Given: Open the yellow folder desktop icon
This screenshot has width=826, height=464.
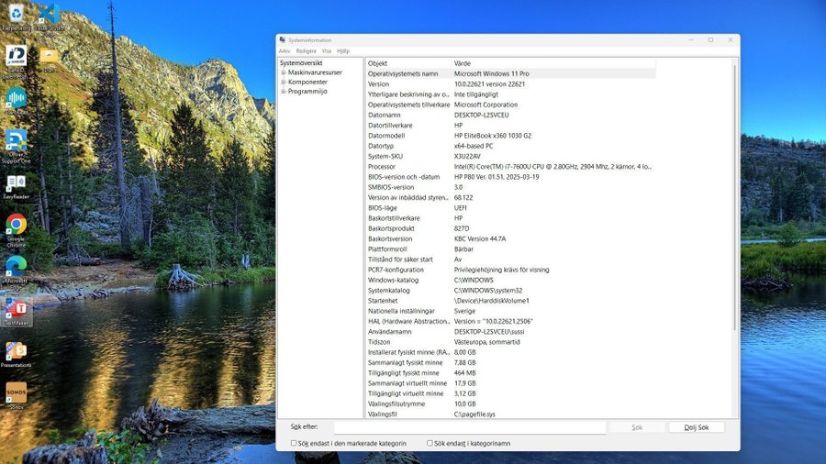Looking at the screenshot, I should click(49, 58).
